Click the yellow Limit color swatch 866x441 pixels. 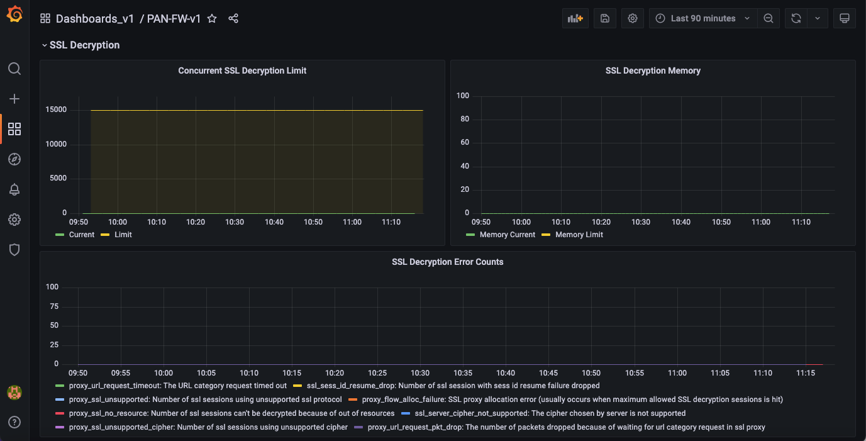[x=105, y=235]
